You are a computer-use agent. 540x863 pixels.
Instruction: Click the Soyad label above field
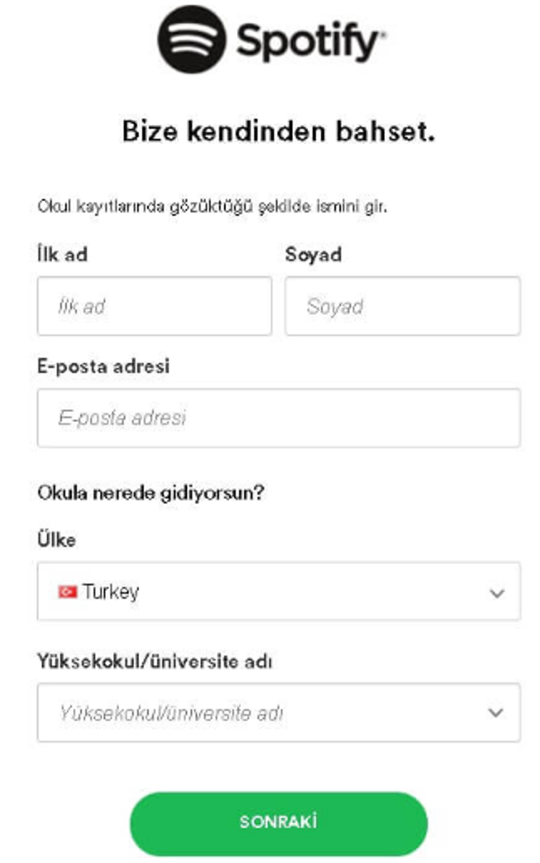pyautogui.click(x=313, y=255)
